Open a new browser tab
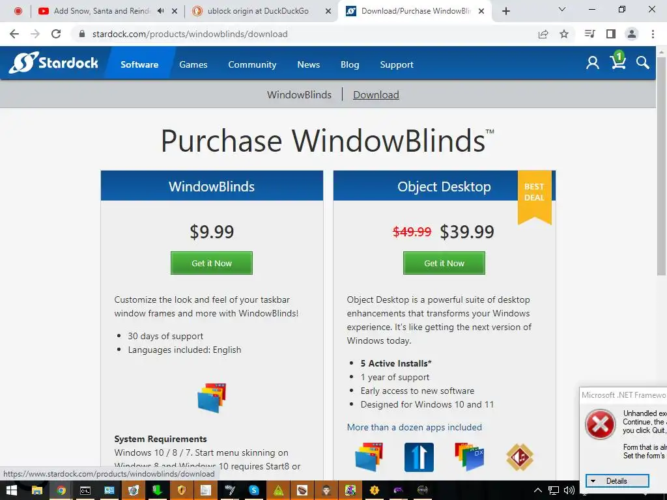Screen dimensions: 667x500 (x=505, y=11)
